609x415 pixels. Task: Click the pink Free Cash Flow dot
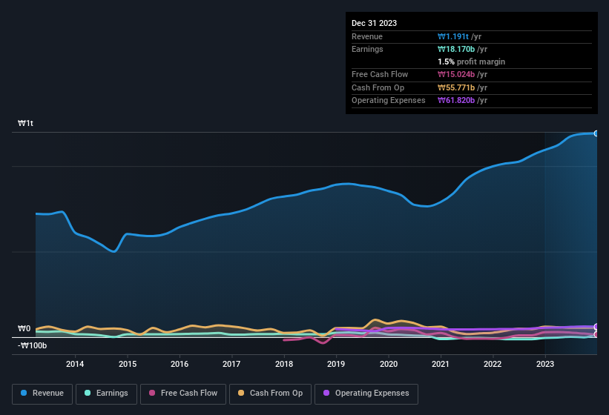[153, 394]
